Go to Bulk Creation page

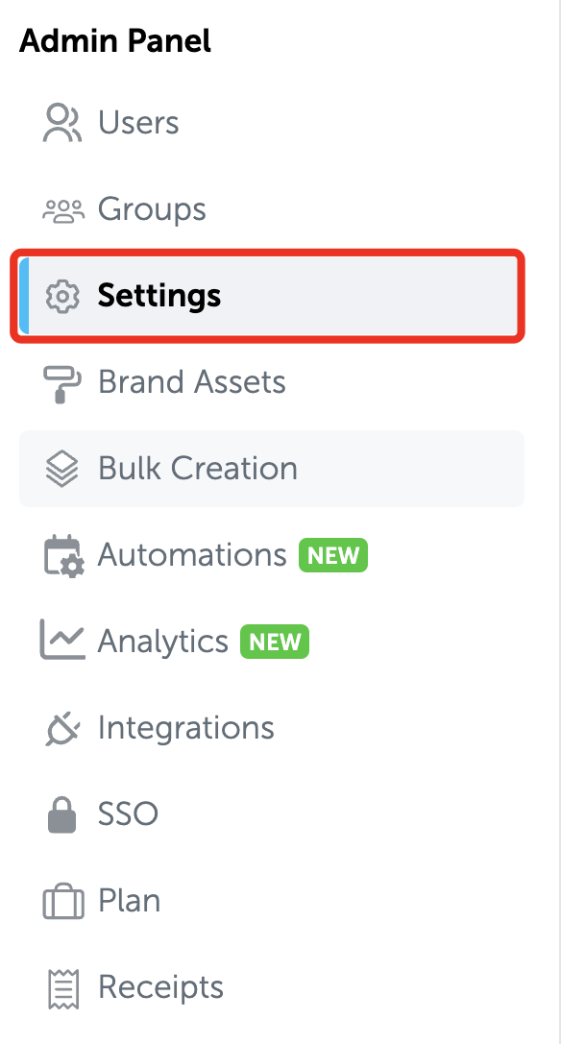pyautogui.click(x=272, y=469)
